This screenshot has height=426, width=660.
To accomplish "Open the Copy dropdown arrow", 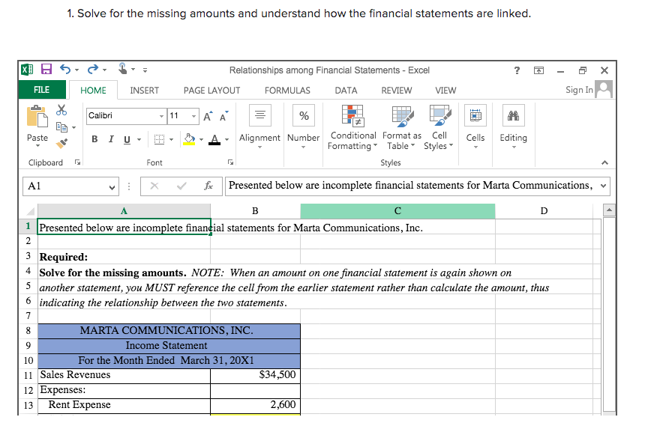I will (x=73, y=127).
